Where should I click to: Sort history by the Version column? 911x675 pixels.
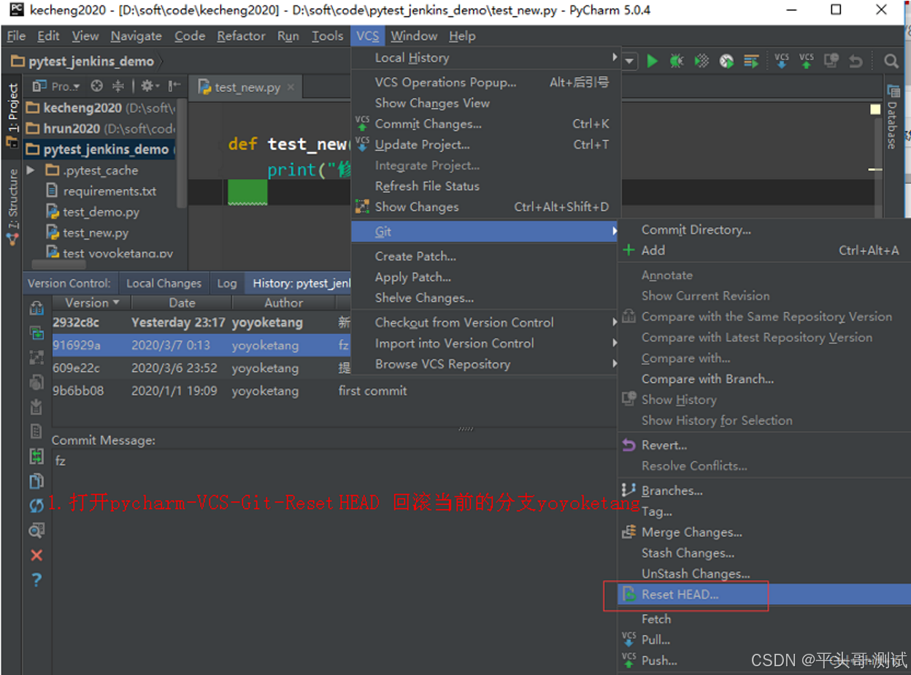[x=91, y=302]
